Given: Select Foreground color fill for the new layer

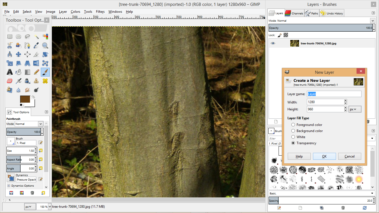Looking at the screenshot, I should click(293, 125).
